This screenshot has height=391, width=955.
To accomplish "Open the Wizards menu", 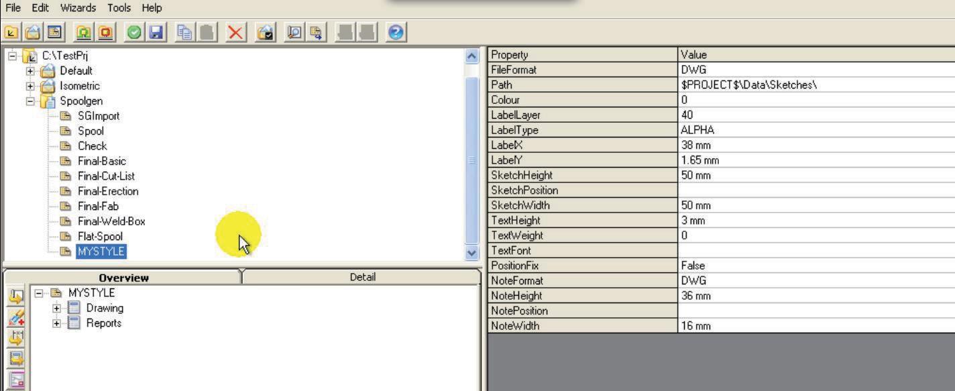I will pos(78,8).
